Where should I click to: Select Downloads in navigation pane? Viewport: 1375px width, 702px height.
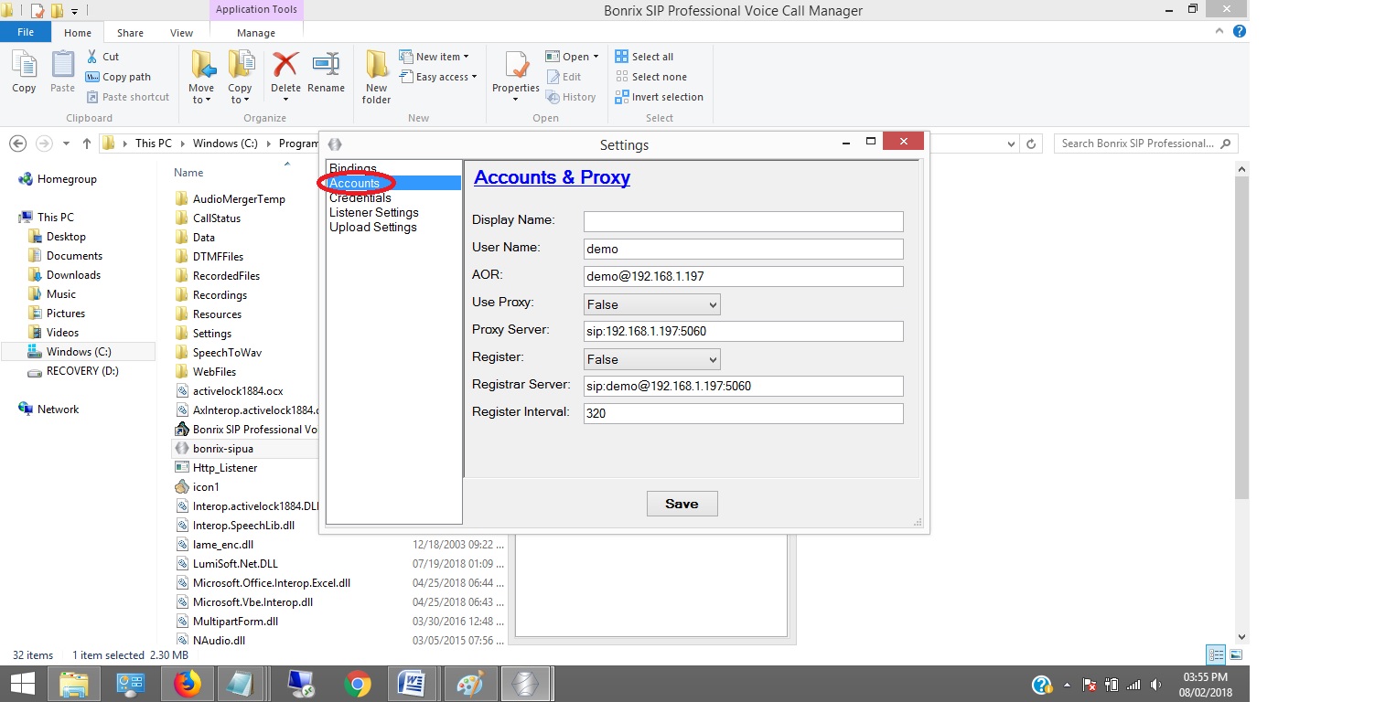click(65, 275)
